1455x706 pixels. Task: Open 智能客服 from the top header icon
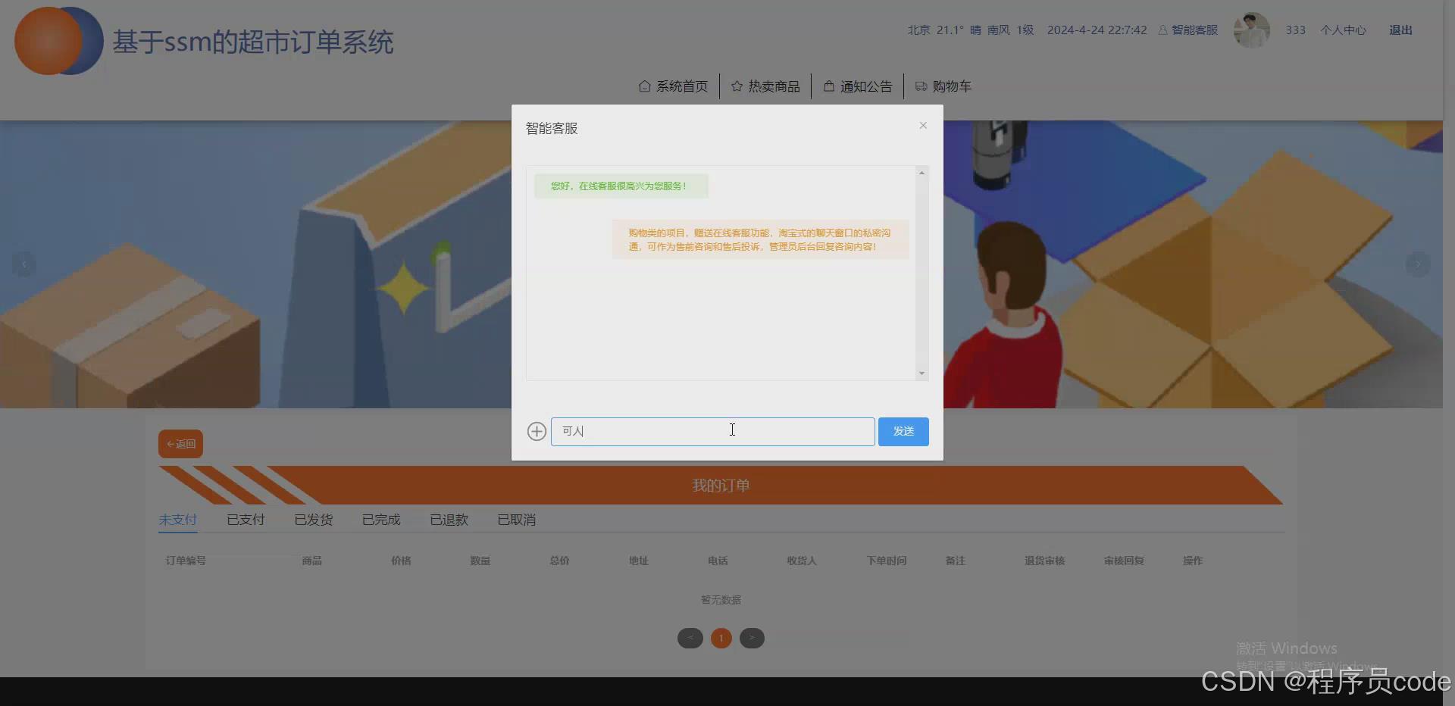coord(1187,30)
